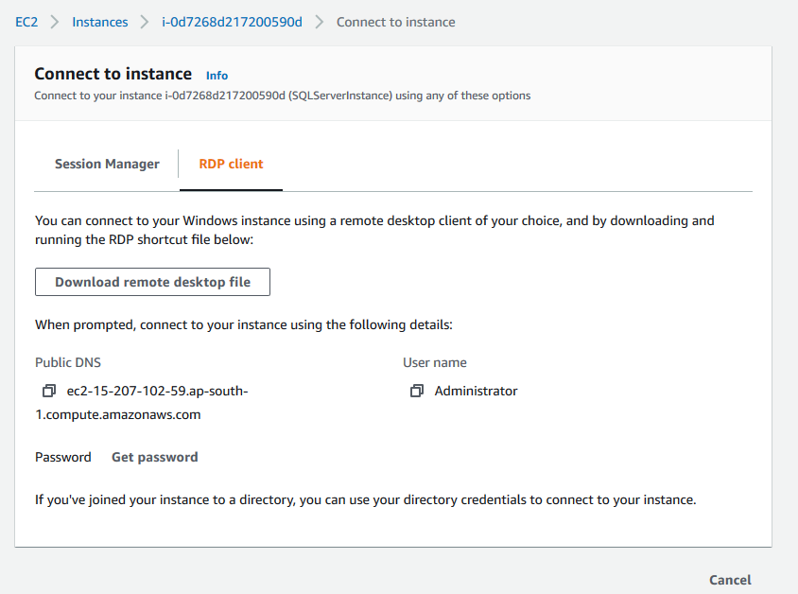The width and height of the screenshot is (798, 594).
Task: Click the chevron after the instance ID breadcrumb
Action: [320, 22]
